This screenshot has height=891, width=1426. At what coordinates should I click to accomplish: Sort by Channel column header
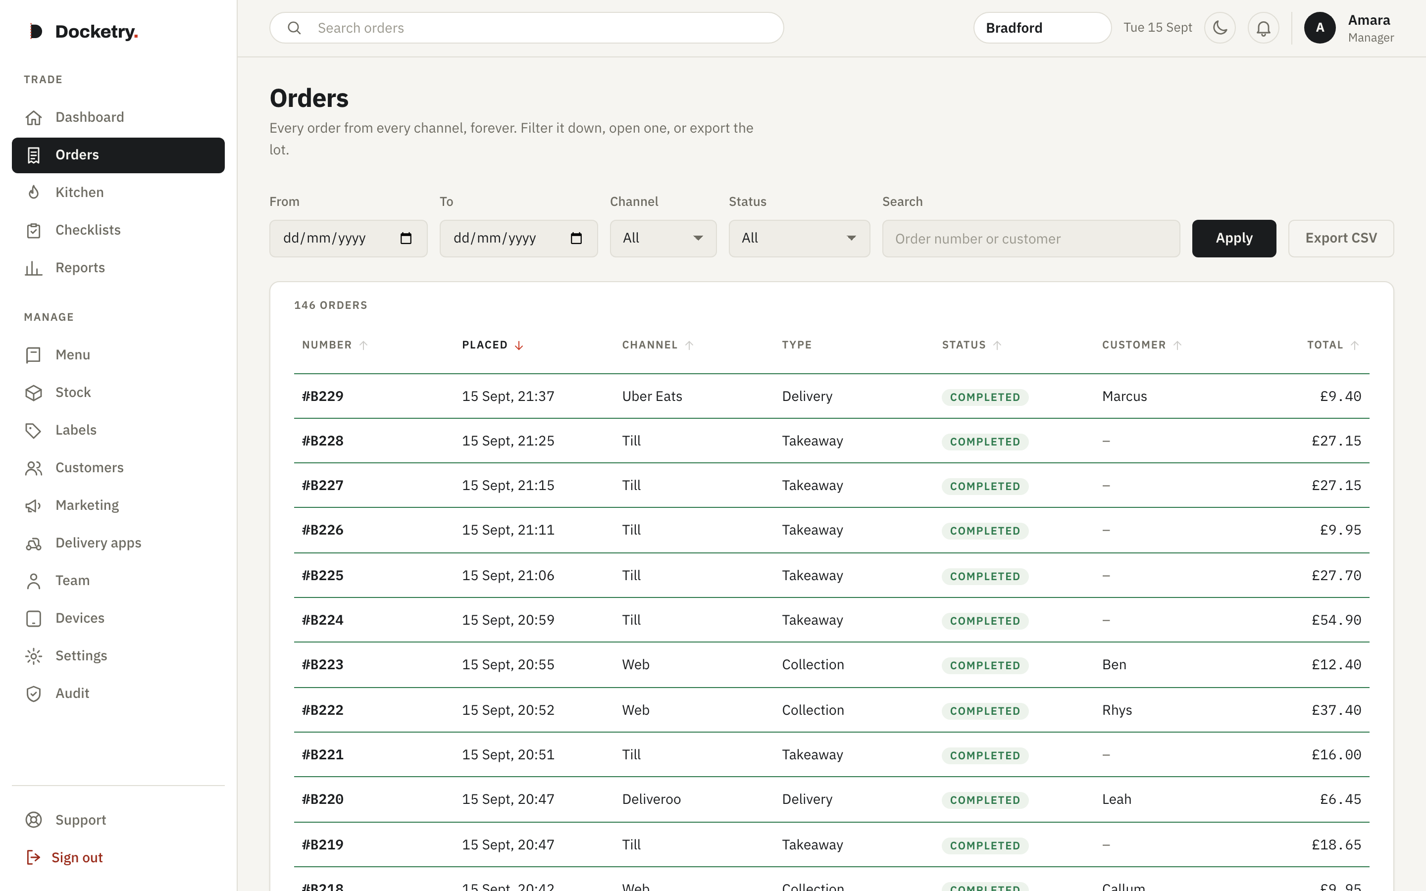point(658,345)
